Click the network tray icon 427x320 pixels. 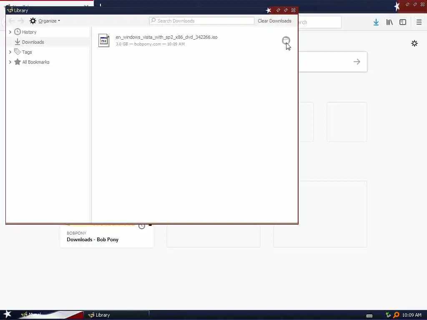click(x=388, y=315)
